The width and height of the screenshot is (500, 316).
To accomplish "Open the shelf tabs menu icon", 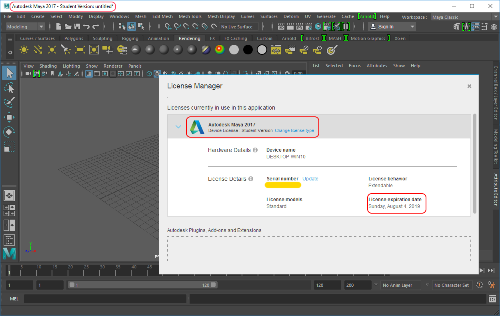I will point(10,39).
